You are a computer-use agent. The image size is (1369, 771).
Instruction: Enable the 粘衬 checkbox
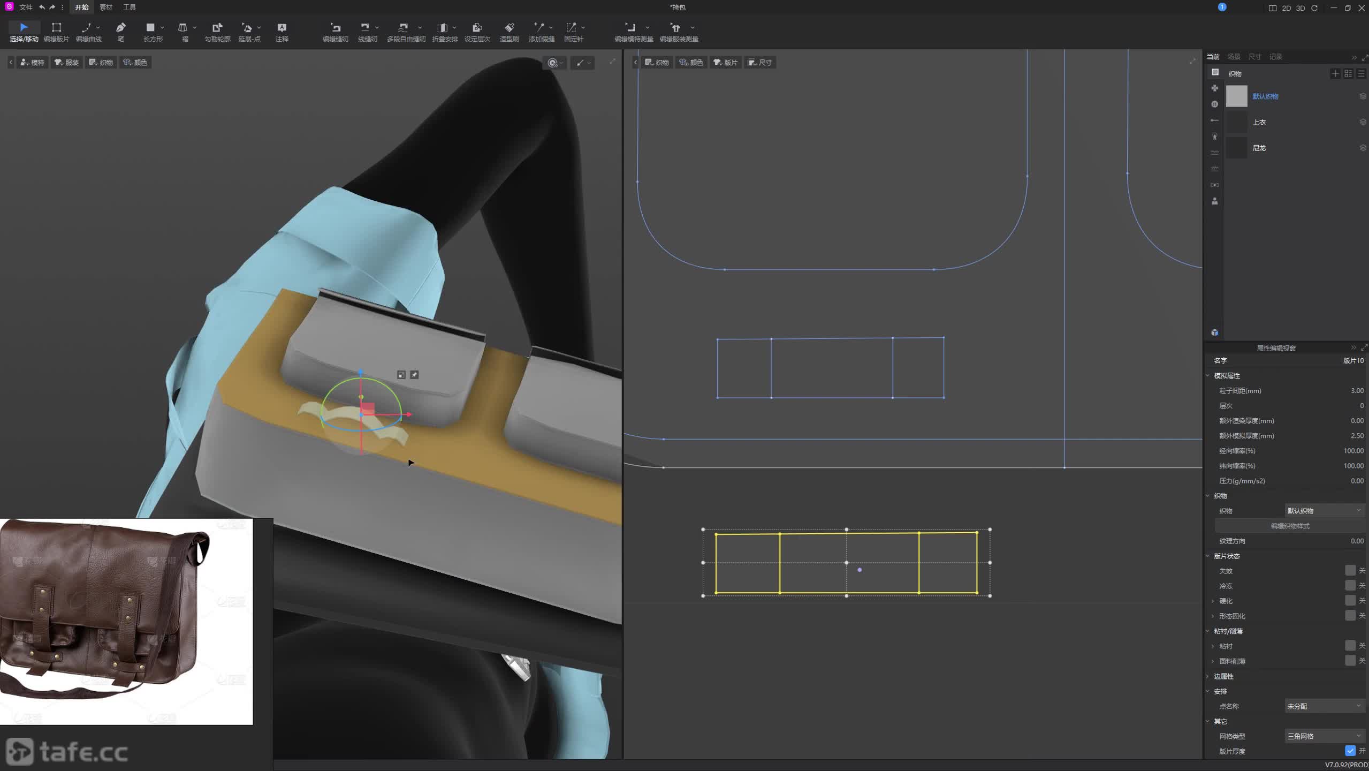click(x=1350, y=646)
